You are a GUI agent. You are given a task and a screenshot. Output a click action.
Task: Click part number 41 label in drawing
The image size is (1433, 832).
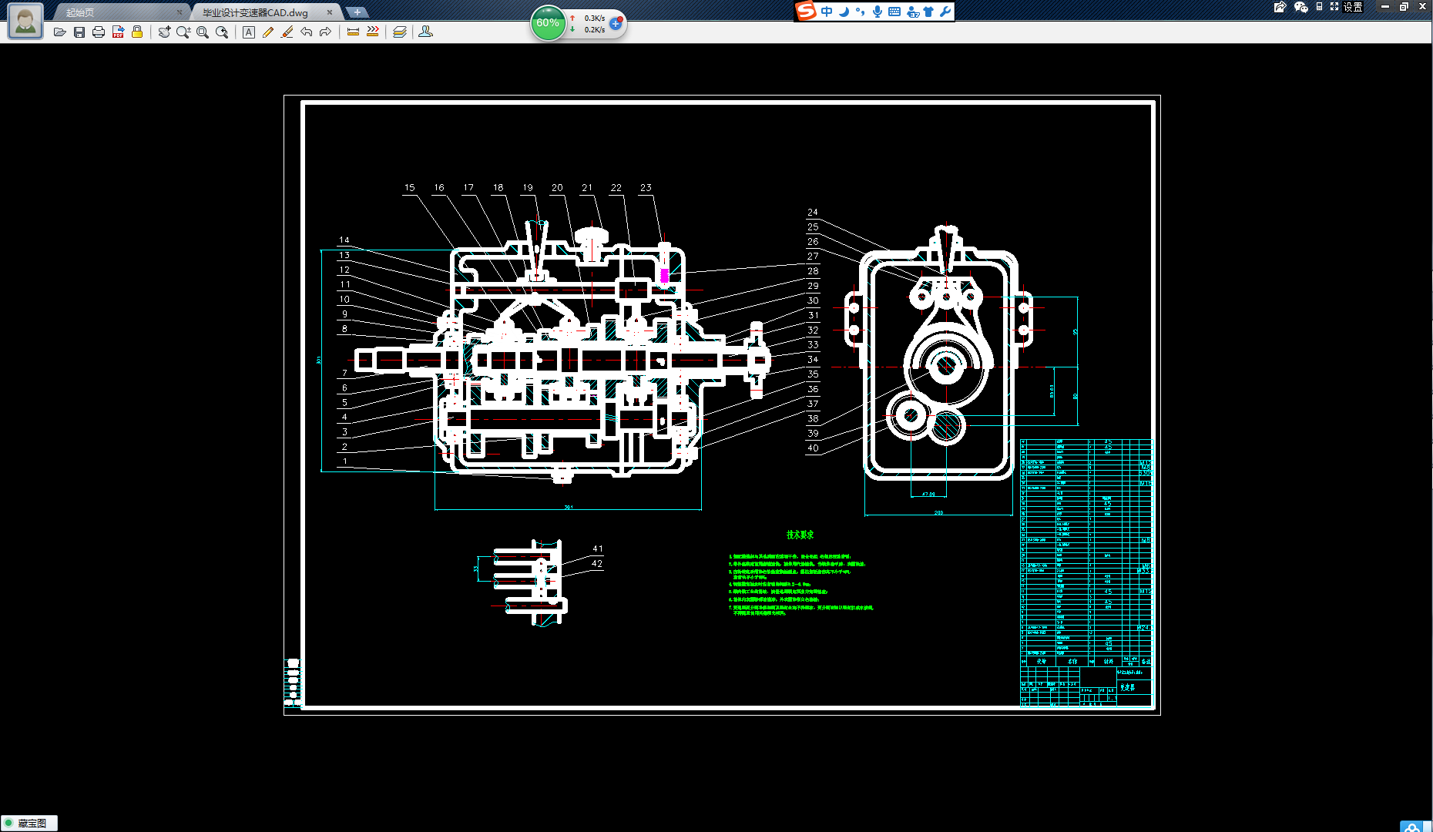tap(598, 549)
